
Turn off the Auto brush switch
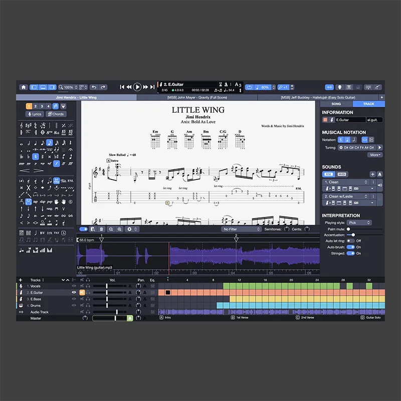pyautogui.click(x=350, y=247)
